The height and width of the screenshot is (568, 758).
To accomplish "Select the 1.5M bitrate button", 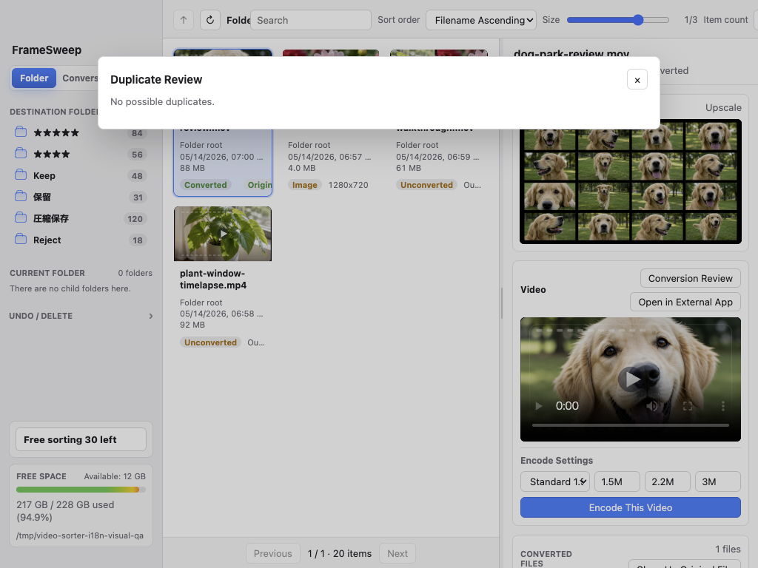I will coord(617,481).
